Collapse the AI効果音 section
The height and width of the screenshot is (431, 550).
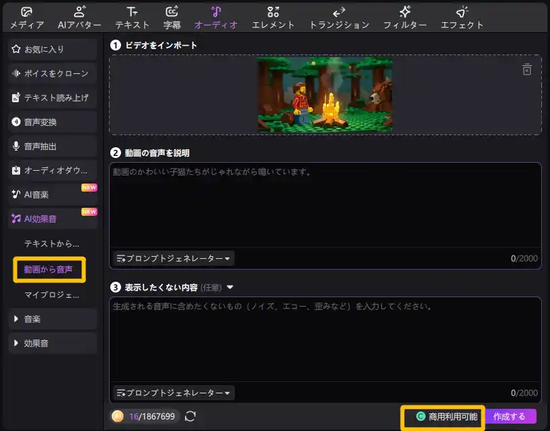[x=52, y=219]
